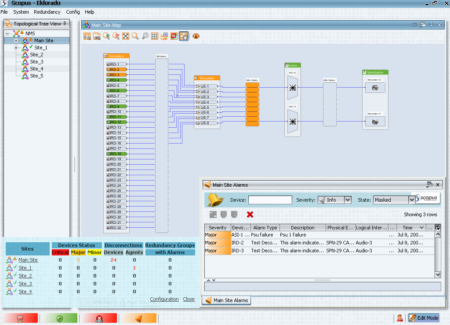Click the red X device status button

point(99,318)
